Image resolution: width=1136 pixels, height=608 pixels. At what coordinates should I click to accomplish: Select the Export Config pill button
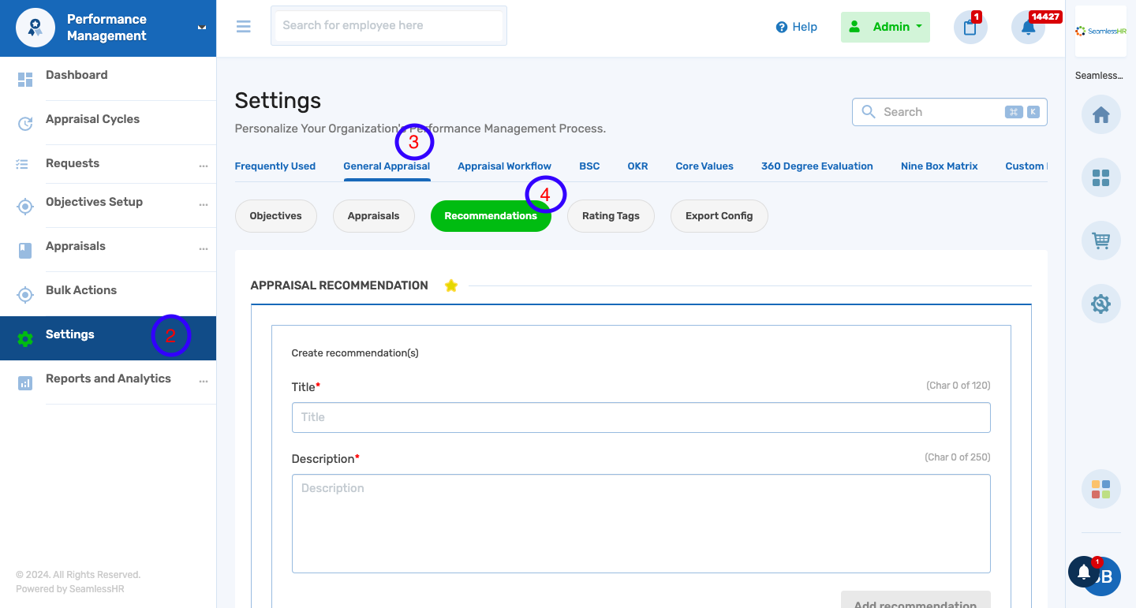(x=719, y=215)
